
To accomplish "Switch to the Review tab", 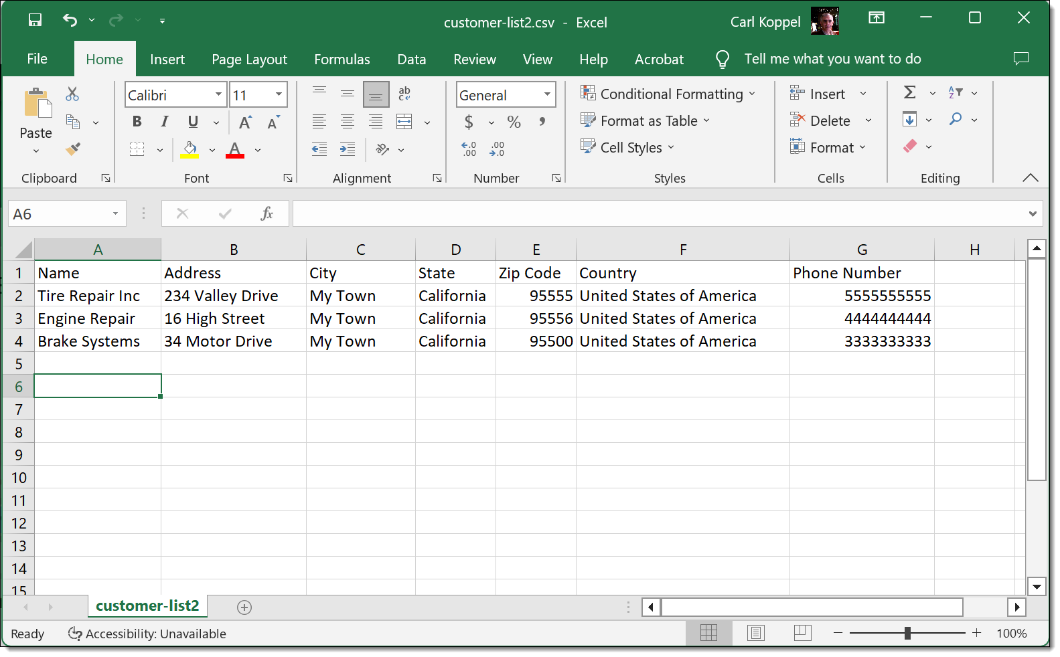I will pos(475,60).
